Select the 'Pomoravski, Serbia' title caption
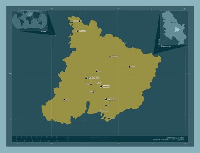200x153 pixels. [x=175, y=138]
